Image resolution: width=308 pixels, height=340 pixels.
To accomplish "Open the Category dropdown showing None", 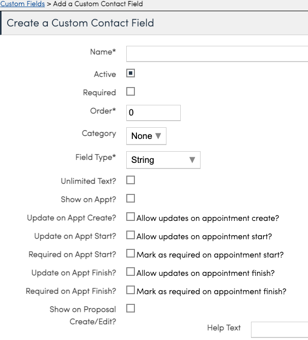I will coord(146,136).
